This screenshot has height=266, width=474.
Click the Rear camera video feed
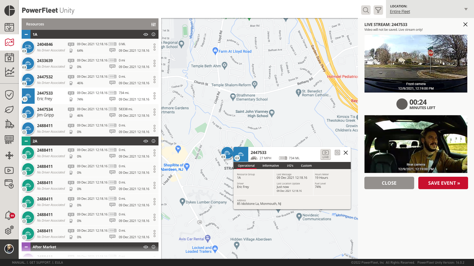click(x=416, y=144)
